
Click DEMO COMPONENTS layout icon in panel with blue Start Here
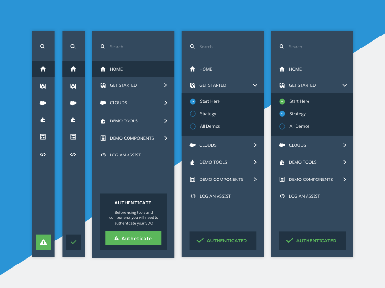tap(192, 179)
